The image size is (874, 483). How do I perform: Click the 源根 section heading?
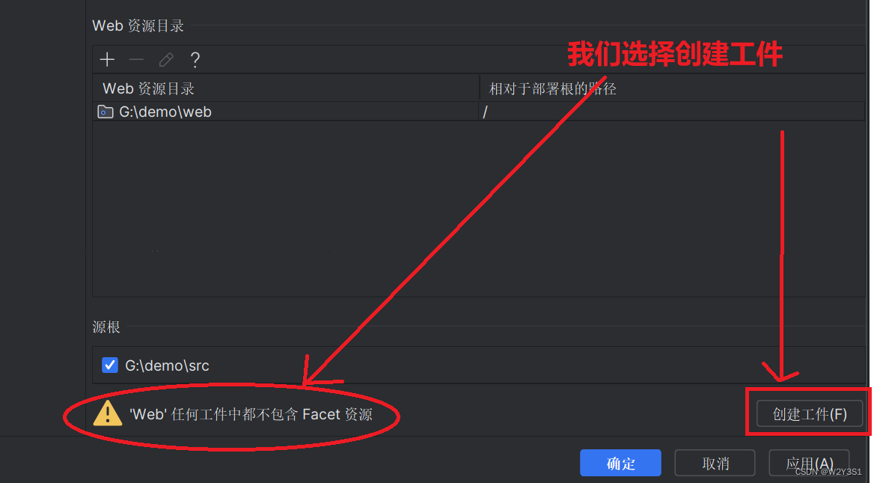coord(106,326)
